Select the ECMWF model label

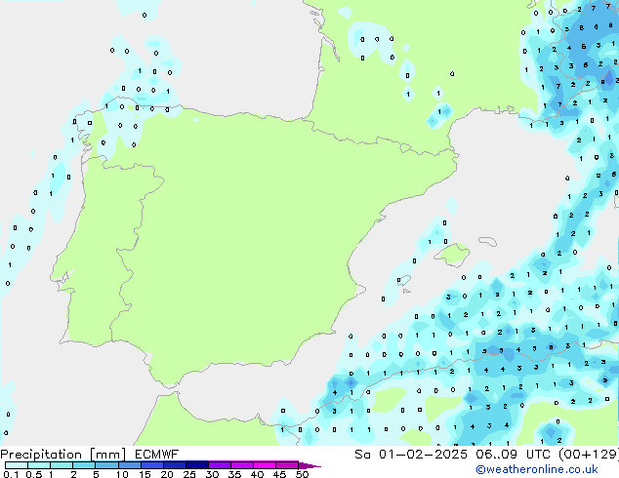point(149,454)
